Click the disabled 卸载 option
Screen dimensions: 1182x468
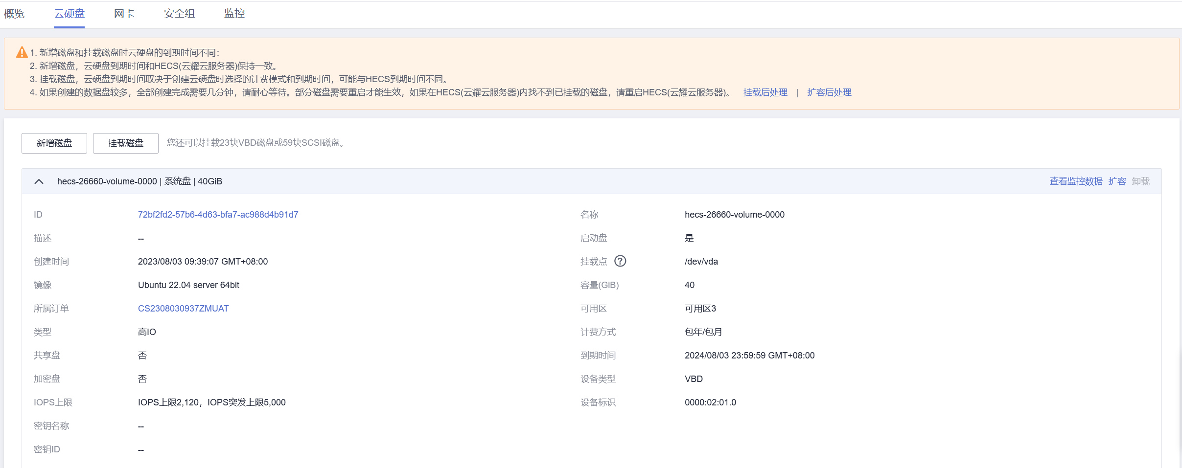coord(1142,181)
